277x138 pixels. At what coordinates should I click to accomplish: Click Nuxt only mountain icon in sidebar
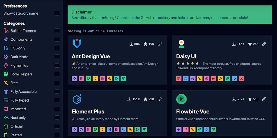coord(6,118)
